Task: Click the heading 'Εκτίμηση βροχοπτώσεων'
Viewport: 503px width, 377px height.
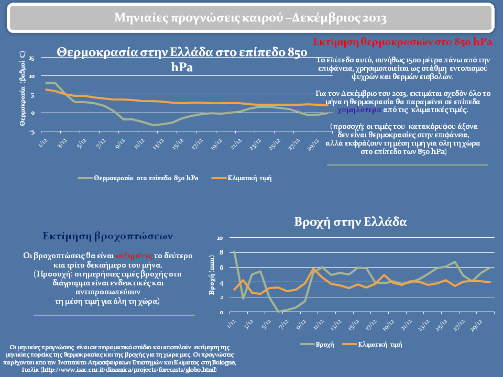Action: click(x=108, y=236)
